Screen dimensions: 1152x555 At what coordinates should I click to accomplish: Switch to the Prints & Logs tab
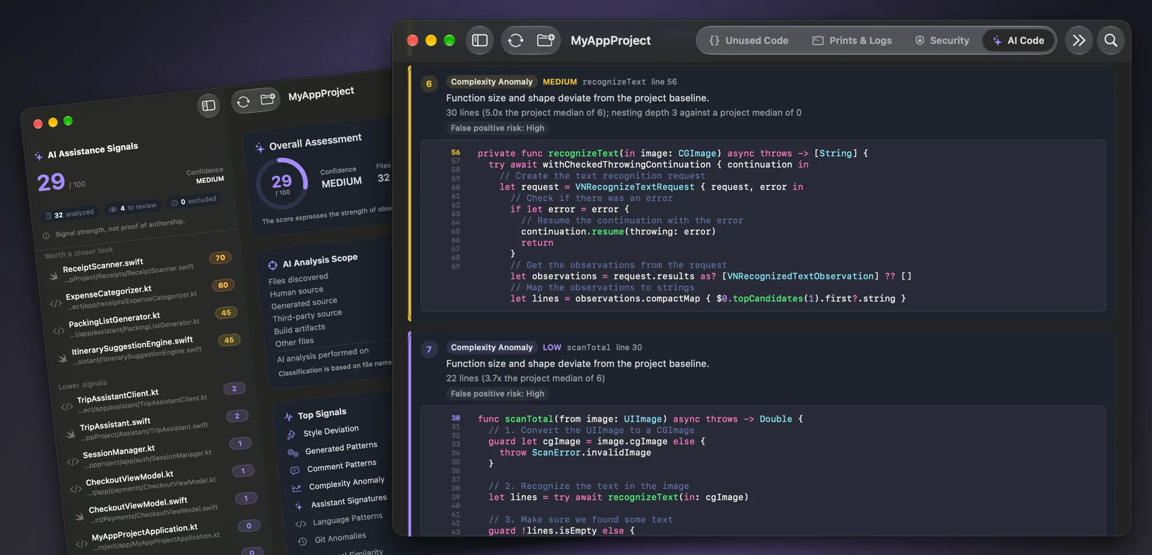pyautogui.click(x=852, y=40)
